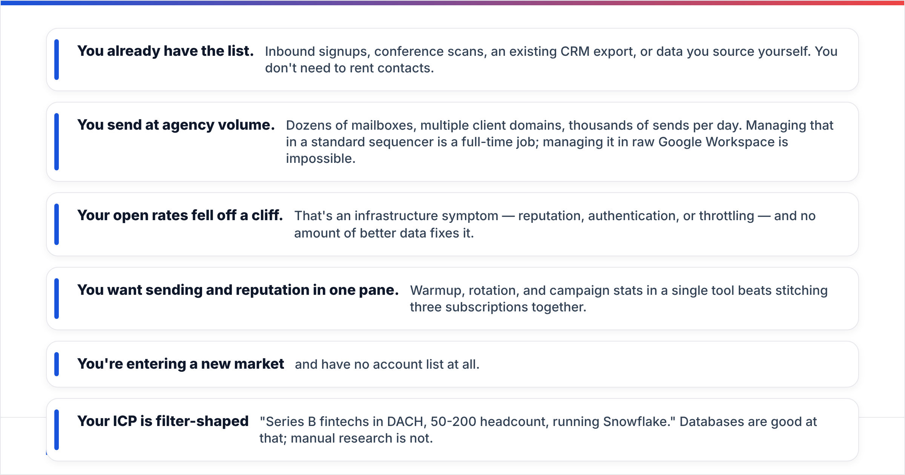Click the "Warmup, rotation, and campaign stats" text
This screenshot has width=905, height=475.
click(618, 299)
